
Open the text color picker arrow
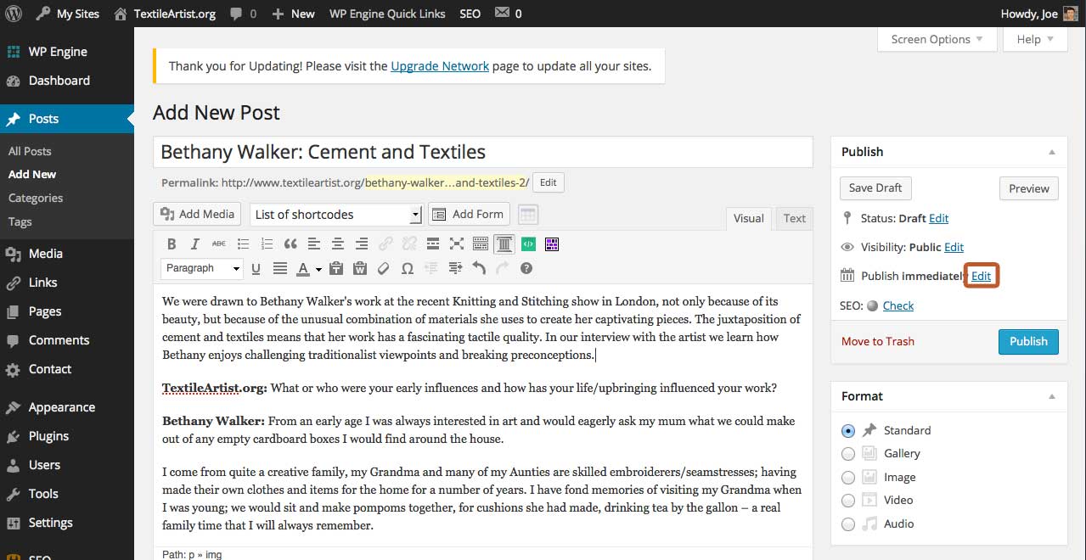pyautogui.click(x=318, y=270)
